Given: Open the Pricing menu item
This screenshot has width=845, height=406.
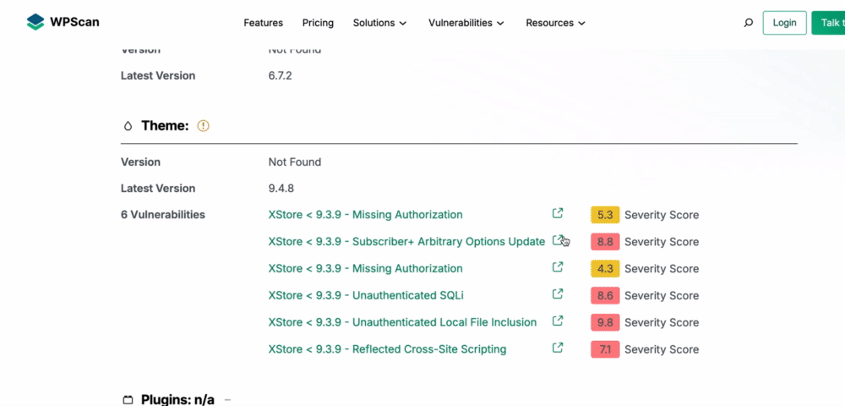Looking at the screenshot, I should point(318,23).
